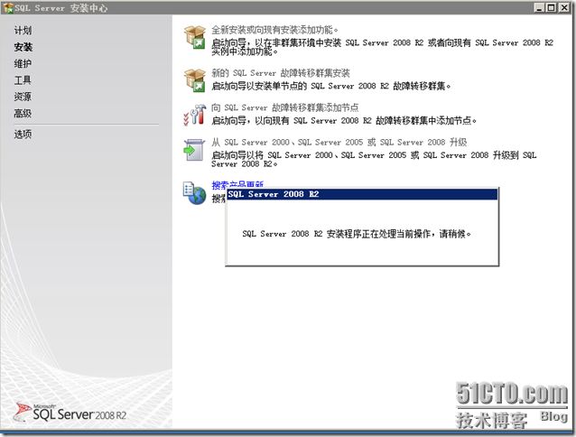Click the new standalone installation box icon
This screenshot has width=576, height=437.
(195, 37)
